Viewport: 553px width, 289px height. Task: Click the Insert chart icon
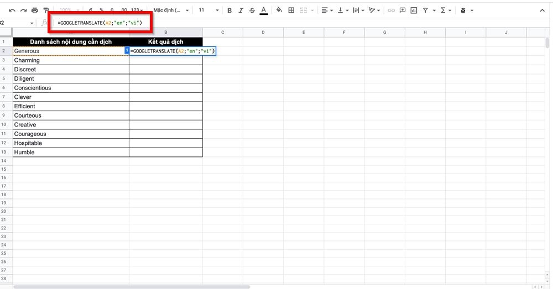(x=414, y=10)
